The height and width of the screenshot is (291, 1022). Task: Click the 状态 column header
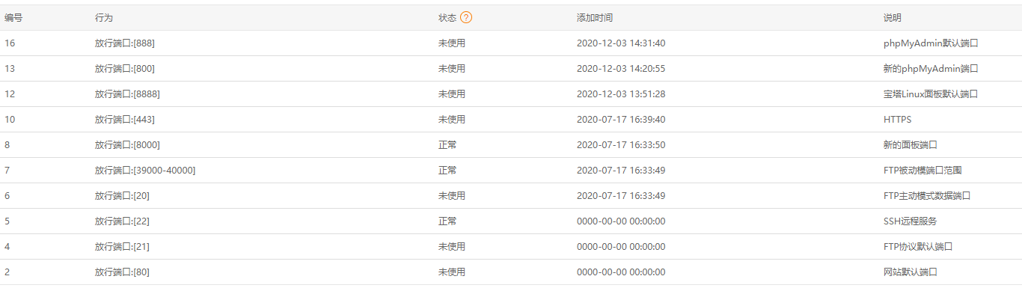447,17
